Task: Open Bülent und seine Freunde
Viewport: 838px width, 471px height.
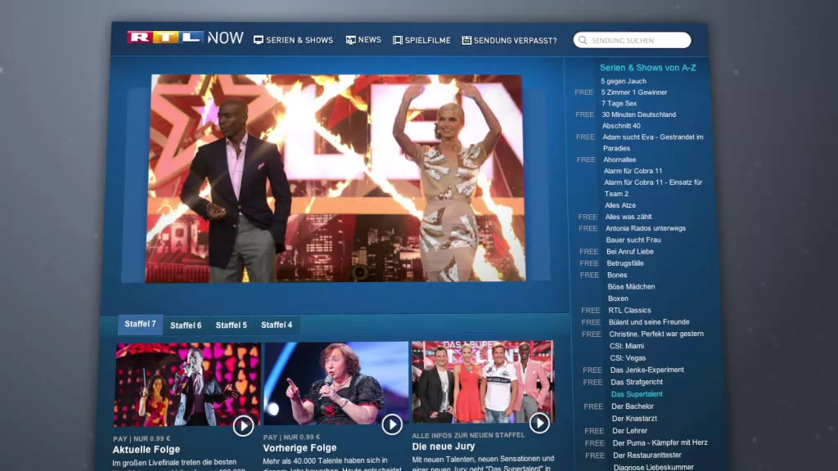Action: click(649, 322)
